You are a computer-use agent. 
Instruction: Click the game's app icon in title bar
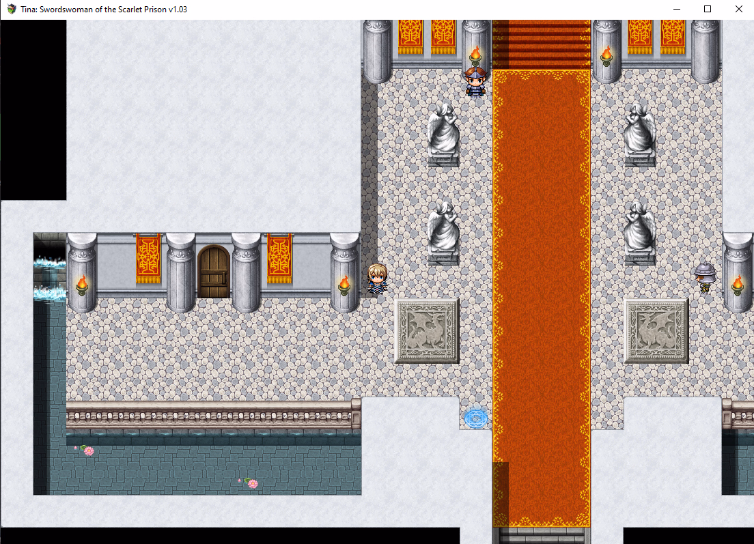click(12, 9)
